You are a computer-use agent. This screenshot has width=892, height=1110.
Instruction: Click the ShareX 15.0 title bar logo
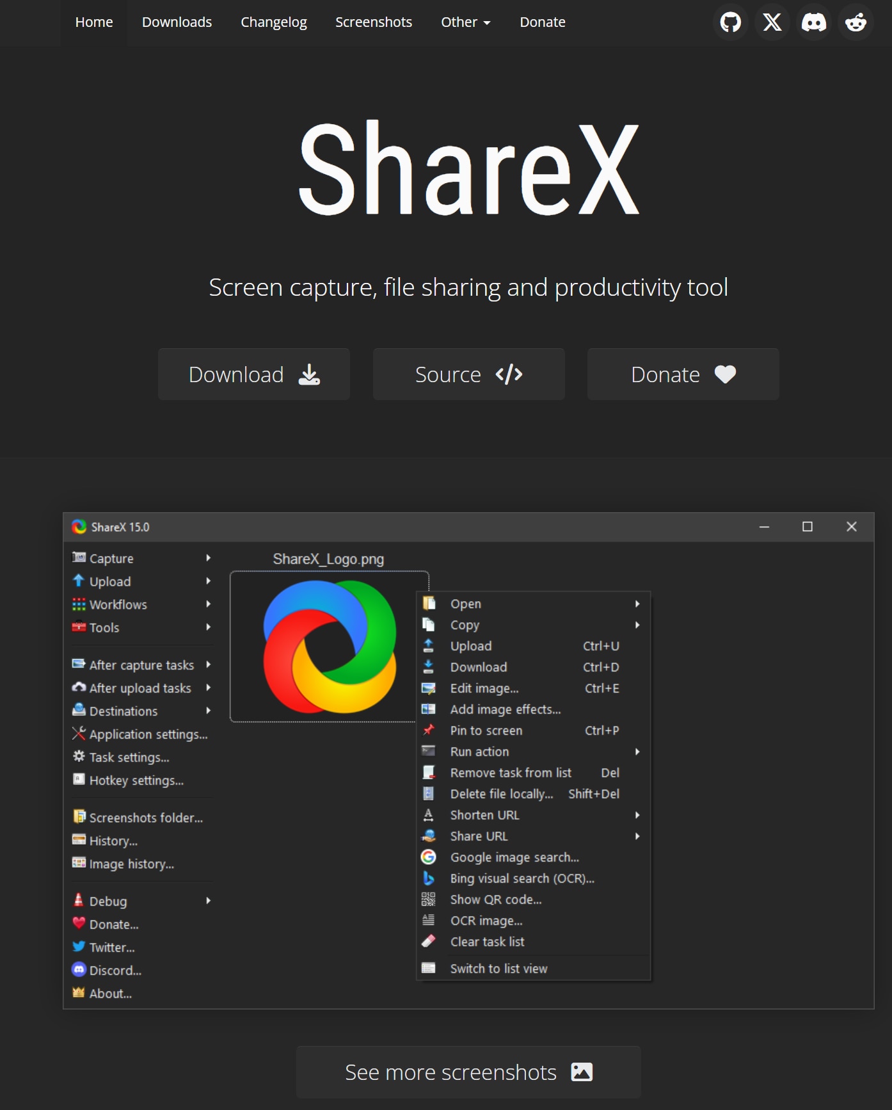[79, 527]
